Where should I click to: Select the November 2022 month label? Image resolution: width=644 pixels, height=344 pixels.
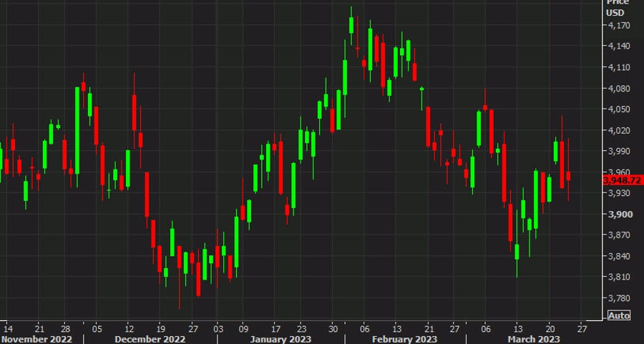pos(36,339)
